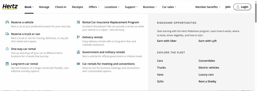The image size is (257, 91).
Task: Click the Rent a Shelby link
Action: (207, 81)
